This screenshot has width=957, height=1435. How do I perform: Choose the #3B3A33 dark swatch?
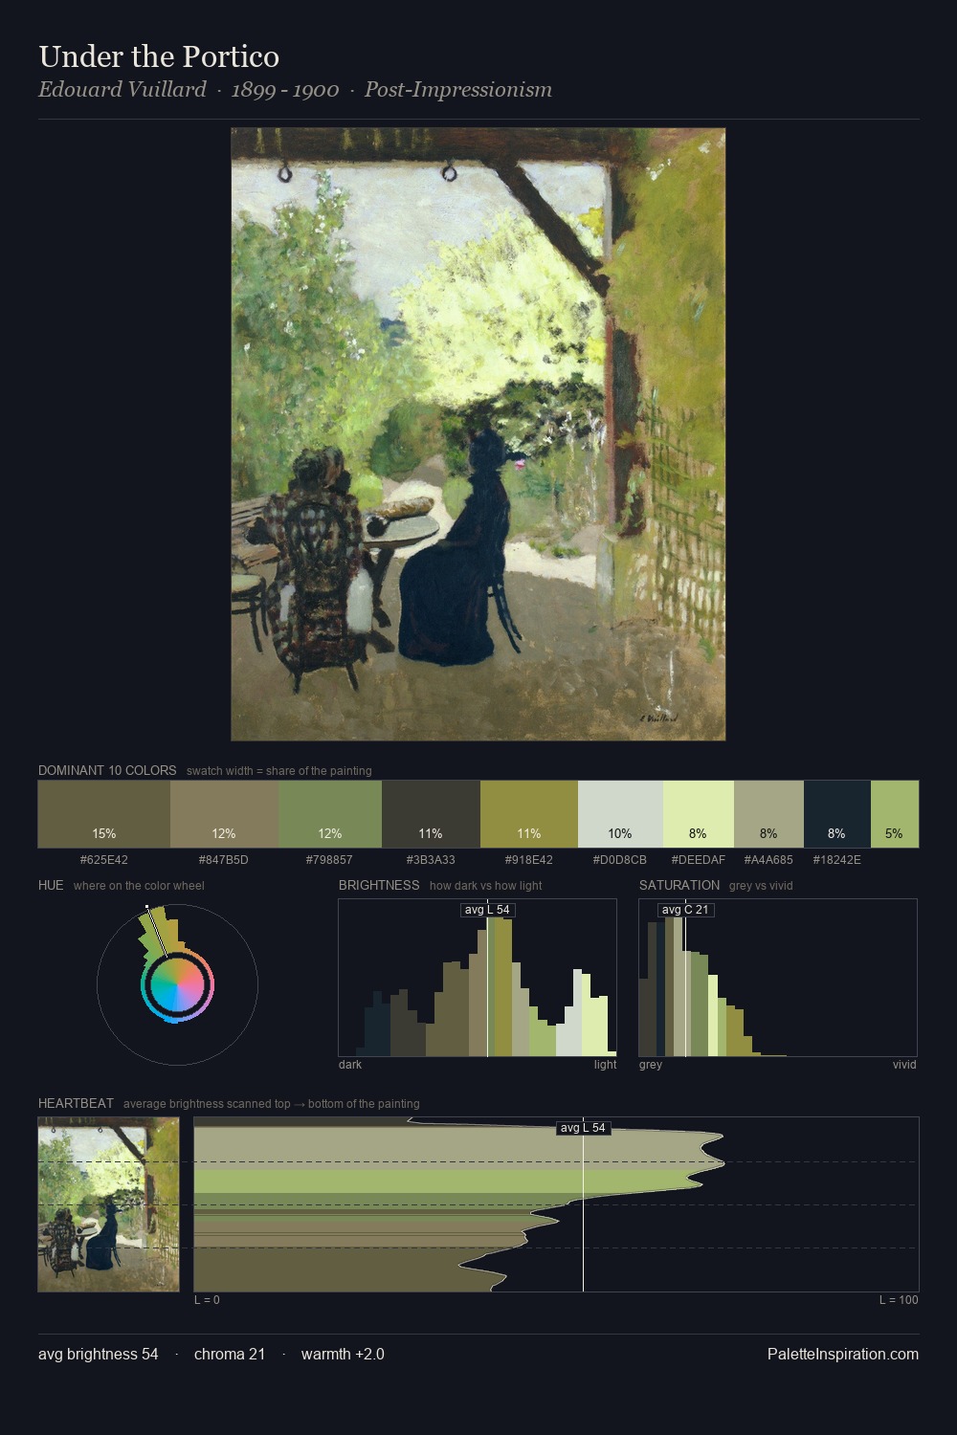tap(431, 814)
